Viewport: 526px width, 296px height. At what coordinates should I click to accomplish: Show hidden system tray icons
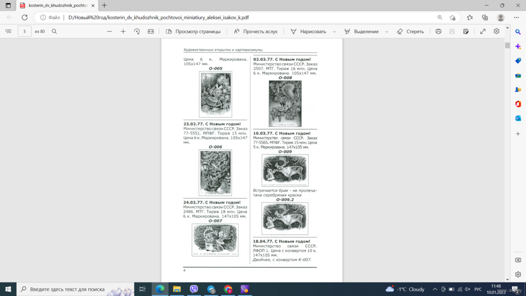coord(435,289)
